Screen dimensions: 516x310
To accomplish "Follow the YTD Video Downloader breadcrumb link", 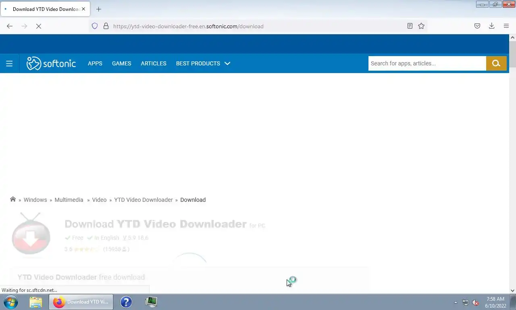I will click(x=144, y=200).
